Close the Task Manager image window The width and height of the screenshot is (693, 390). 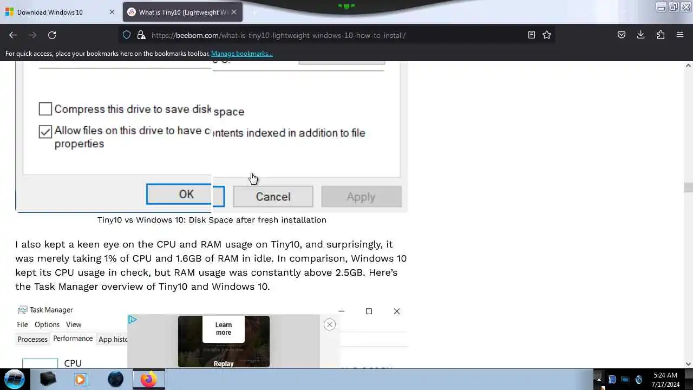click(x=397, y=311)
